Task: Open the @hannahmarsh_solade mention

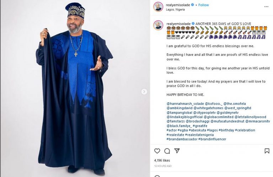Action: point(185,104)
